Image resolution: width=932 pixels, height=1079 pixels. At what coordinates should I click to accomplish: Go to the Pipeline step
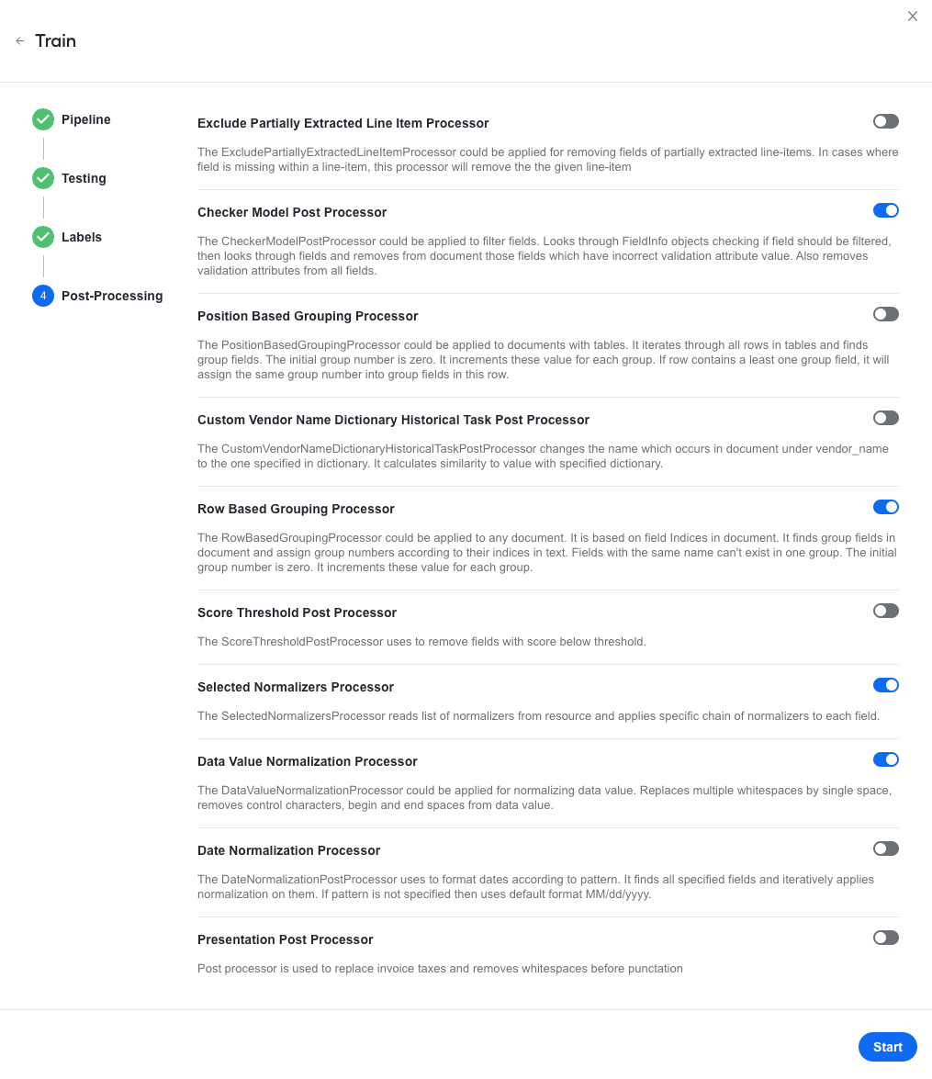[x=86, y=119]
